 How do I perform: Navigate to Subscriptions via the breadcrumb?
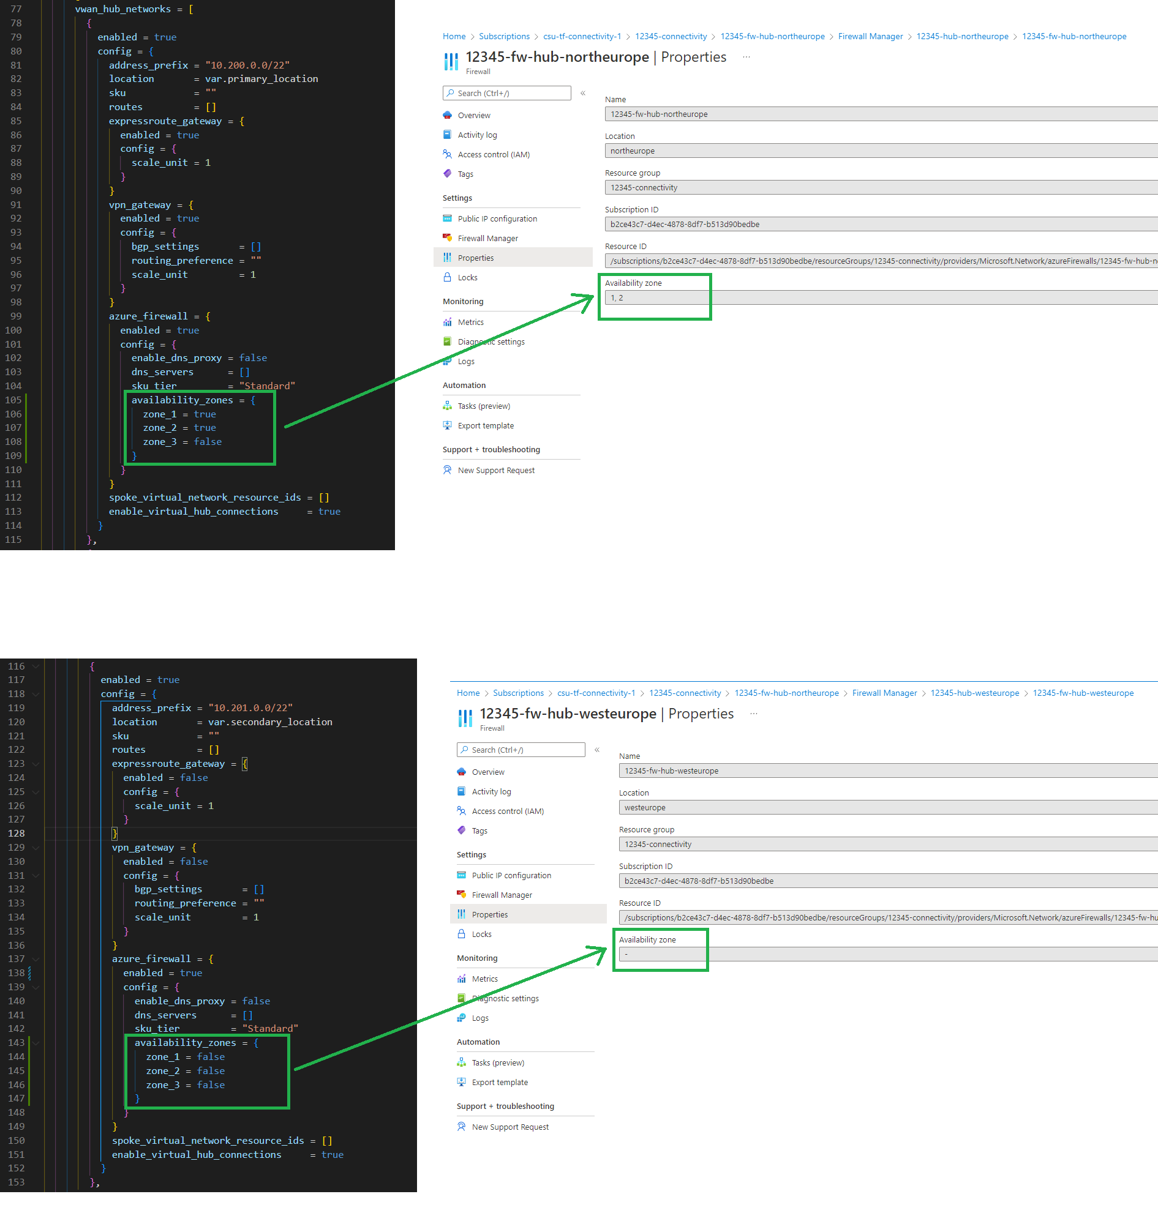(505, 35)
